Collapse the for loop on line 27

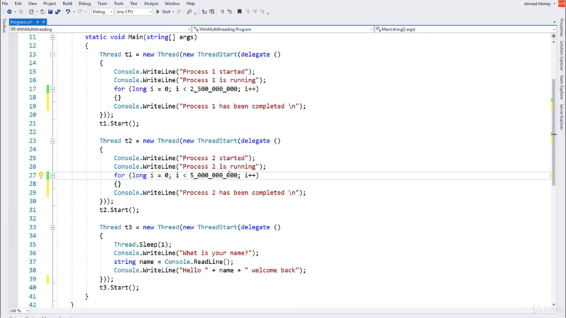(x=53, y=175)
